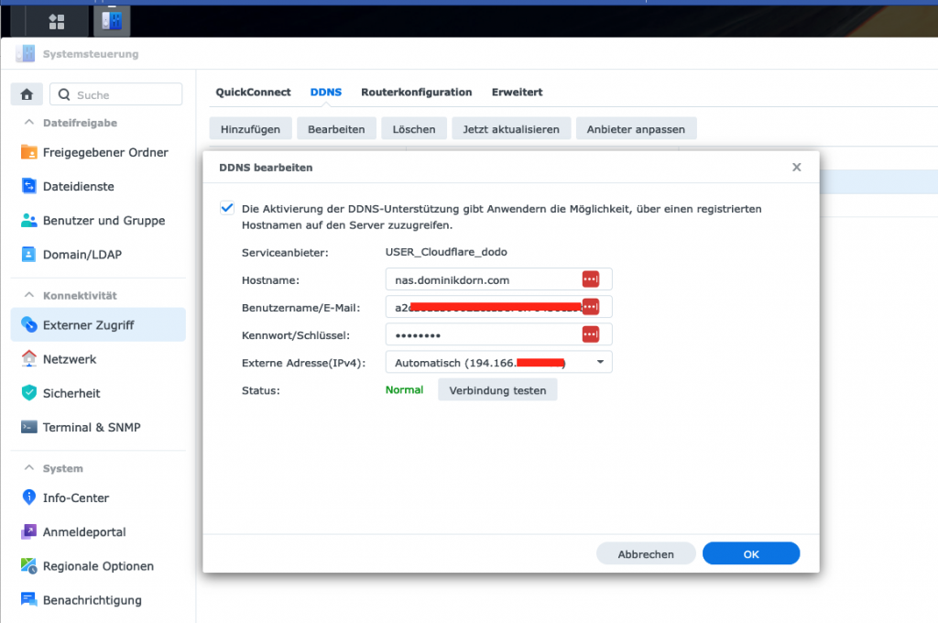Open the Sicherheit section

click(x=71, y=394)
